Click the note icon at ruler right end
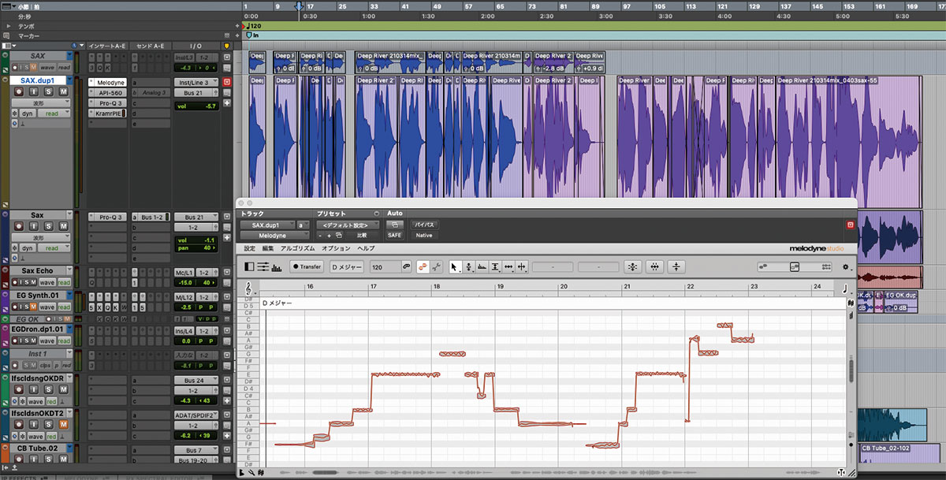Screen dimensions: 946x480 [845, 288]
